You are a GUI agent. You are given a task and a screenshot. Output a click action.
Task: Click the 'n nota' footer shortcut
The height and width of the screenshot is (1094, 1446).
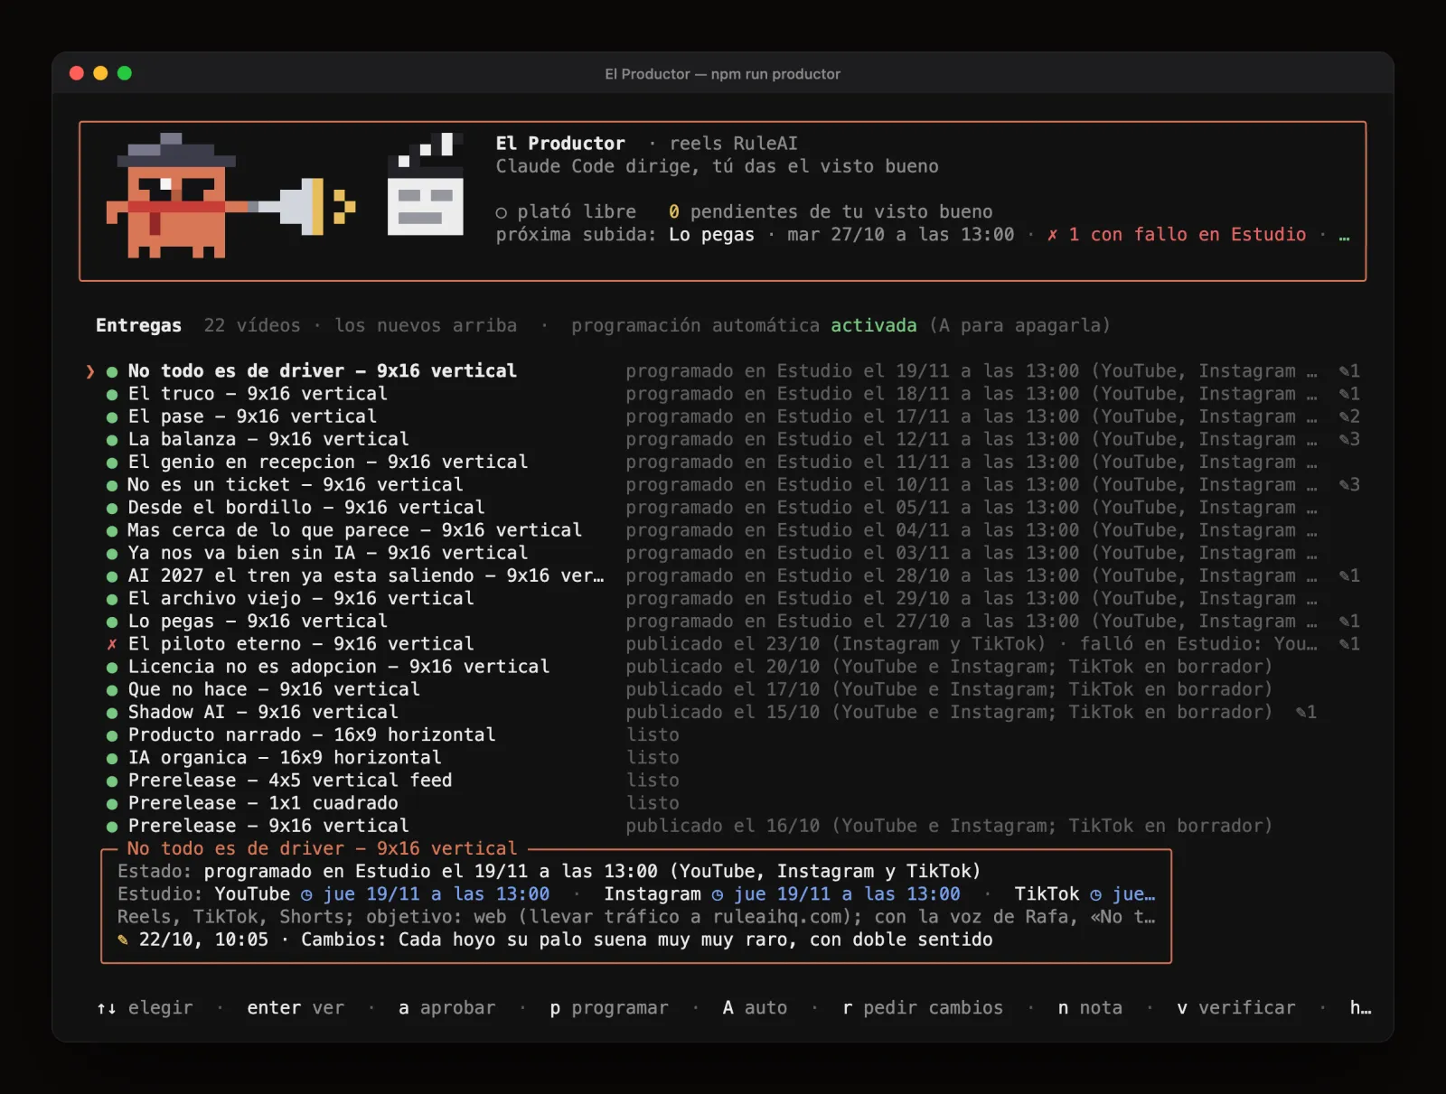pos(1090,1007)
